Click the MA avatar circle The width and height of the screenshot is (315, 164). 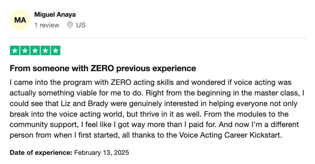pyautogui.click(x=20, y=20)
